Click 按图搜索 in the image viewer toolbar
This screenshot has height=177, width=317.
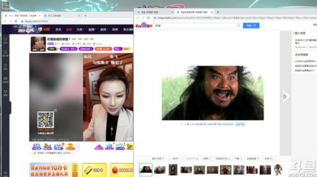253,159
